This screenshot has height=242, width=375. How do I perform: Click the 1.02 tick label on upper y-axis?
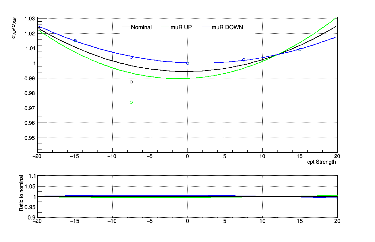tap(30, 34)
